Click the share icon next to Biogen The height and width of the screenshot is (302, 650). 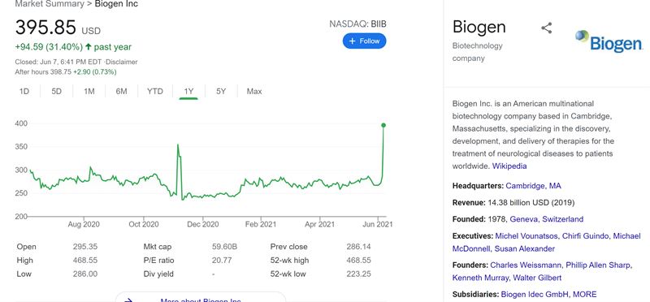546,28
